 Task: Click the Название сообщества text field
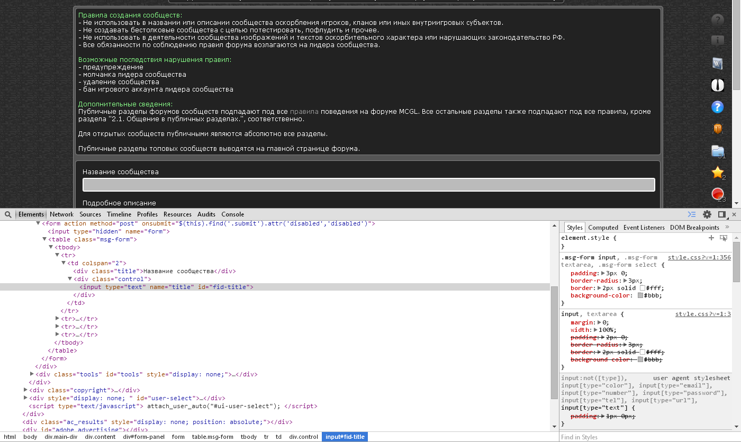click(x=368, y=185)
